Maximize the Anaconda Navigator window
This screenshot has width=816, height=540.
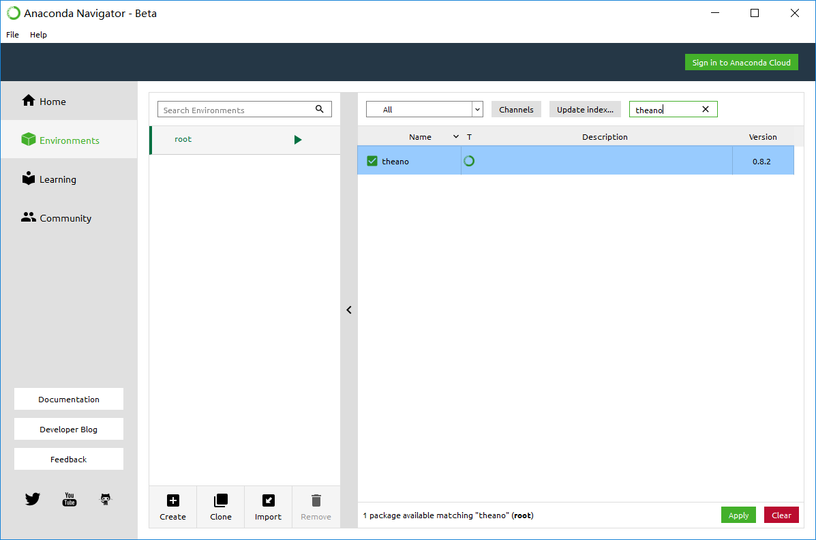click(x=755, y=13)
